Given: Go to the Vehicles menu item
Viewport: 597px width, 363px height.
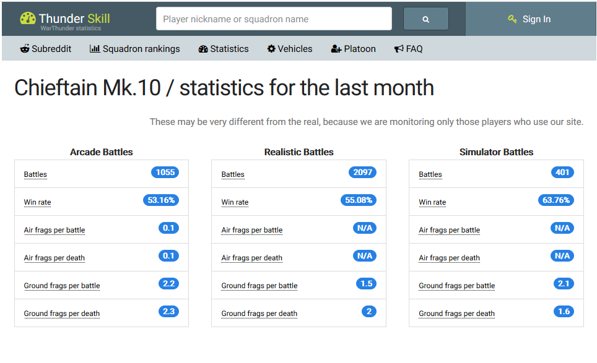Looking at the screenshot, I should click(295, 49).
